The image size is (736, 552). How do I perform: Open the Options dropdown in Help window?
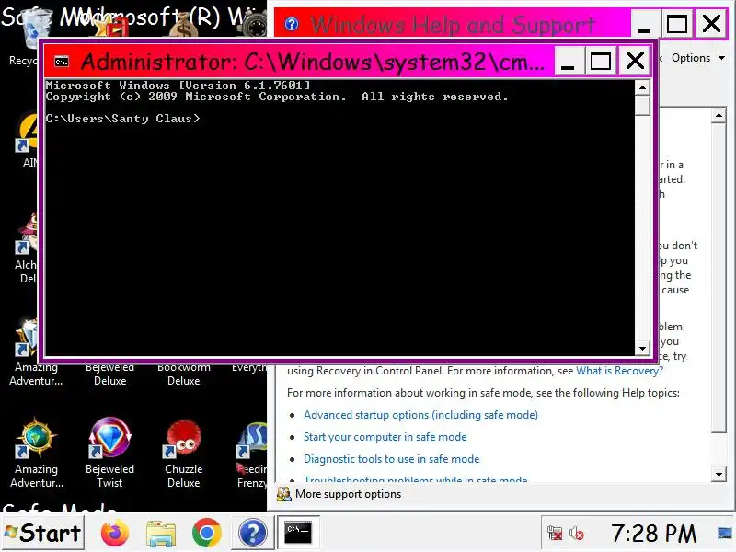(698, 58)
